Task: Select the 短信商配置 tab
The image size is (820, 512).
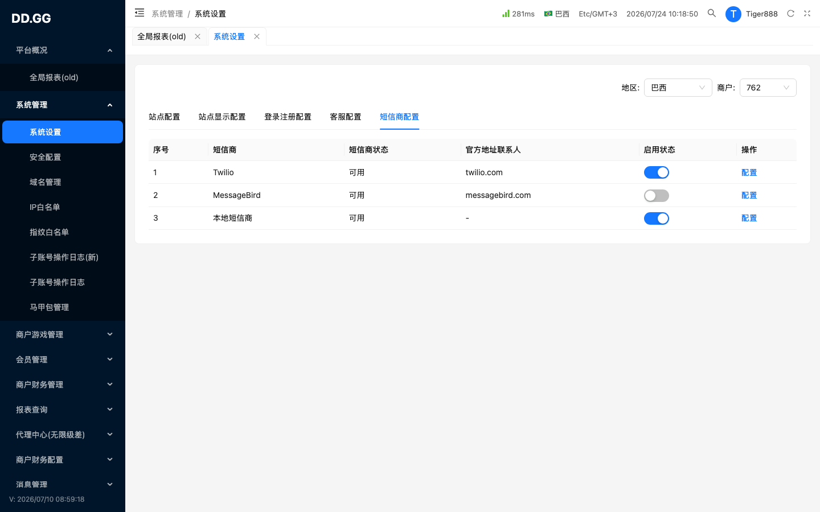Action: 399,117
